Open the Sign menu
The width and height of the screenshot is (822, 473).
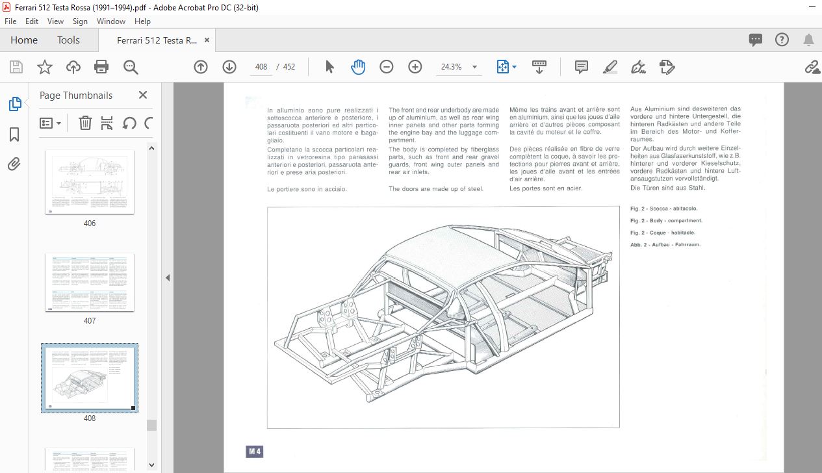click(81, 21)
